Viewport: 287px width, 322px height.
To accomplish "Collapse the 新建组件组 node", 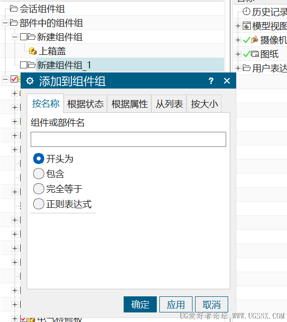I will (x=15, y=37).
